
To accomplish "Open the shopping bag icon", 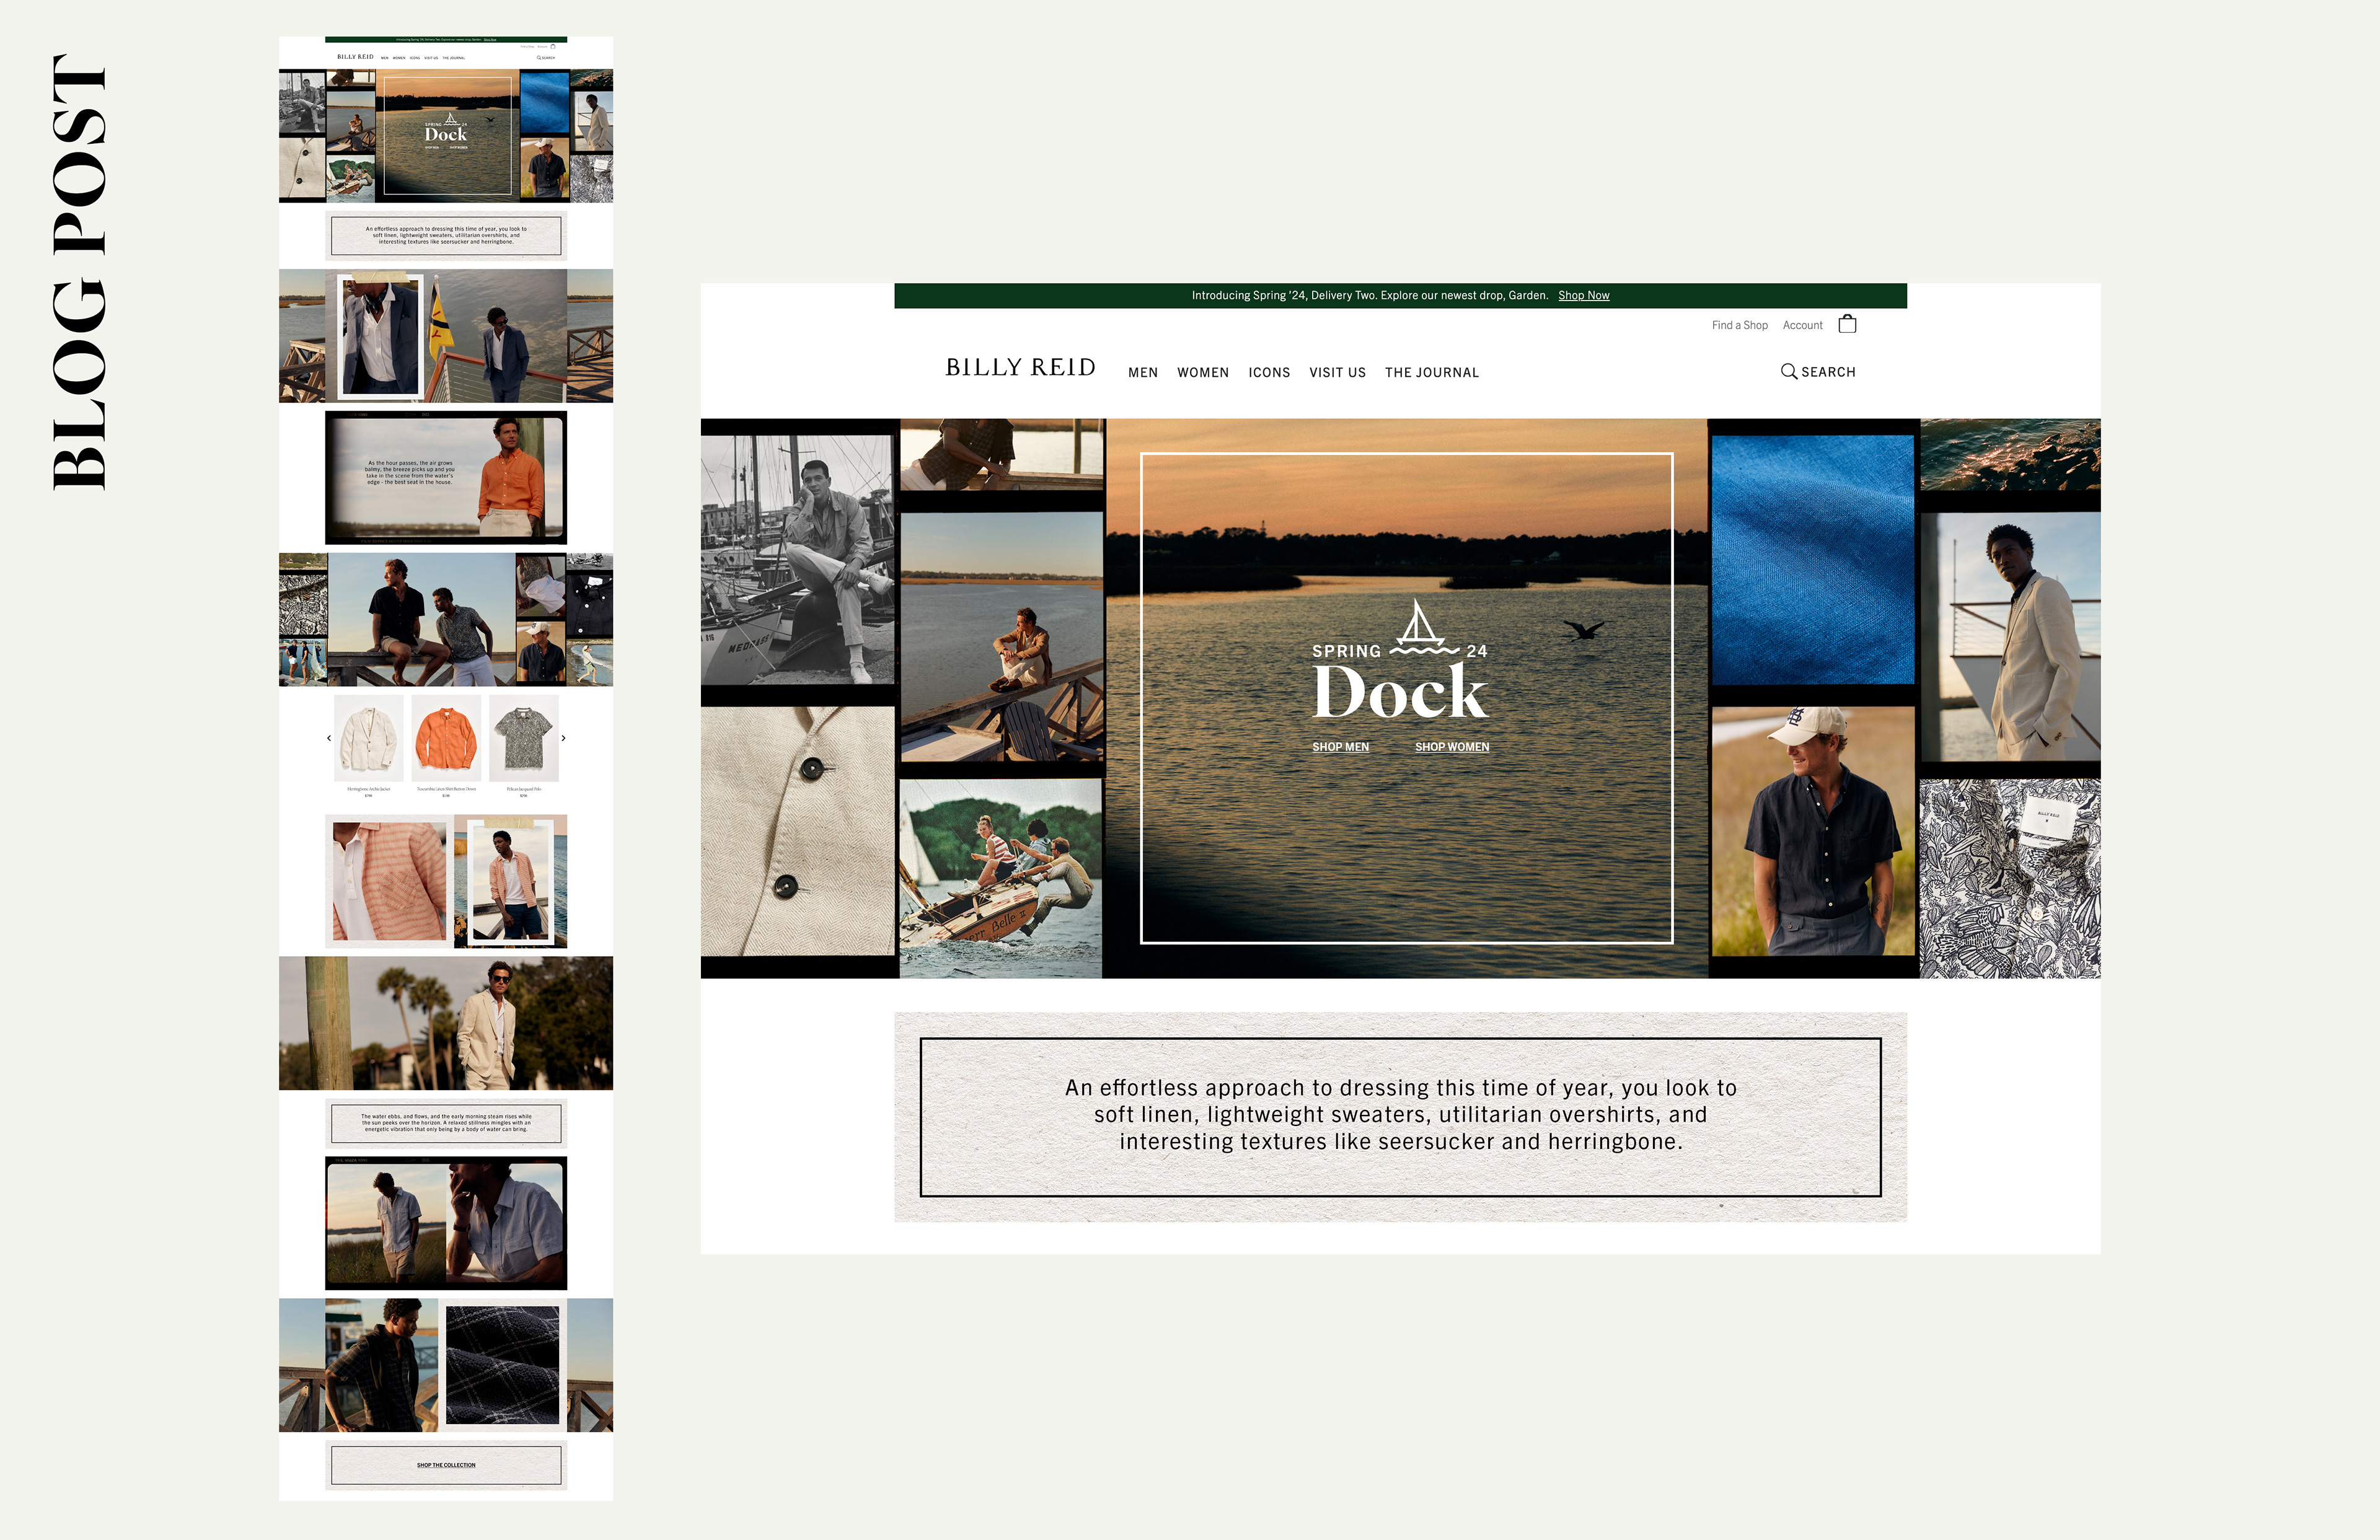I will coord(1847,324).
